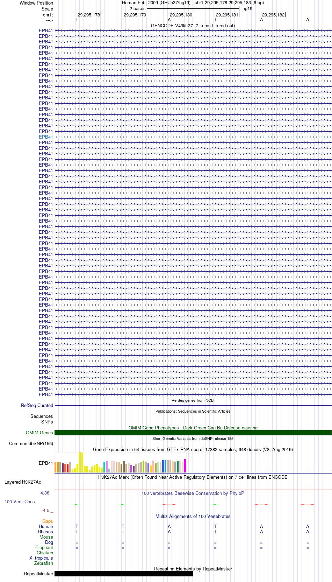Open Short Genetic Variants from dbSNP title
The width and height of the screenshot is (332, 582).
tap(193, 439)
